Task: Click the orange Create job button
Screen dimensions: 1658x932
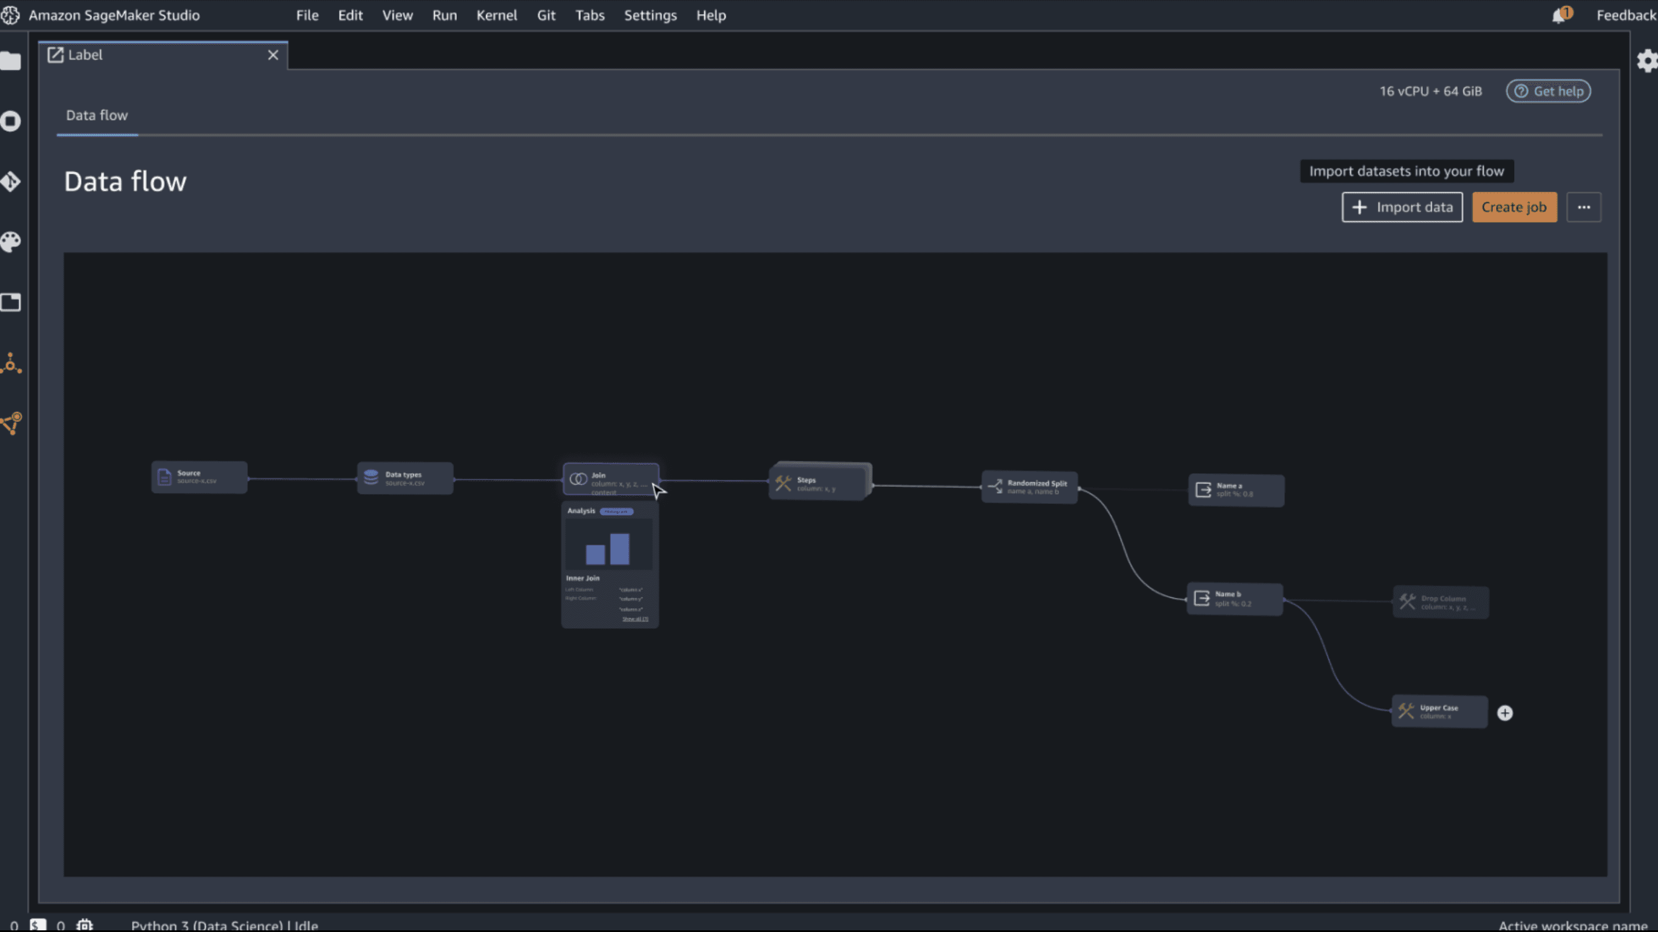Action: (1514, 207)
